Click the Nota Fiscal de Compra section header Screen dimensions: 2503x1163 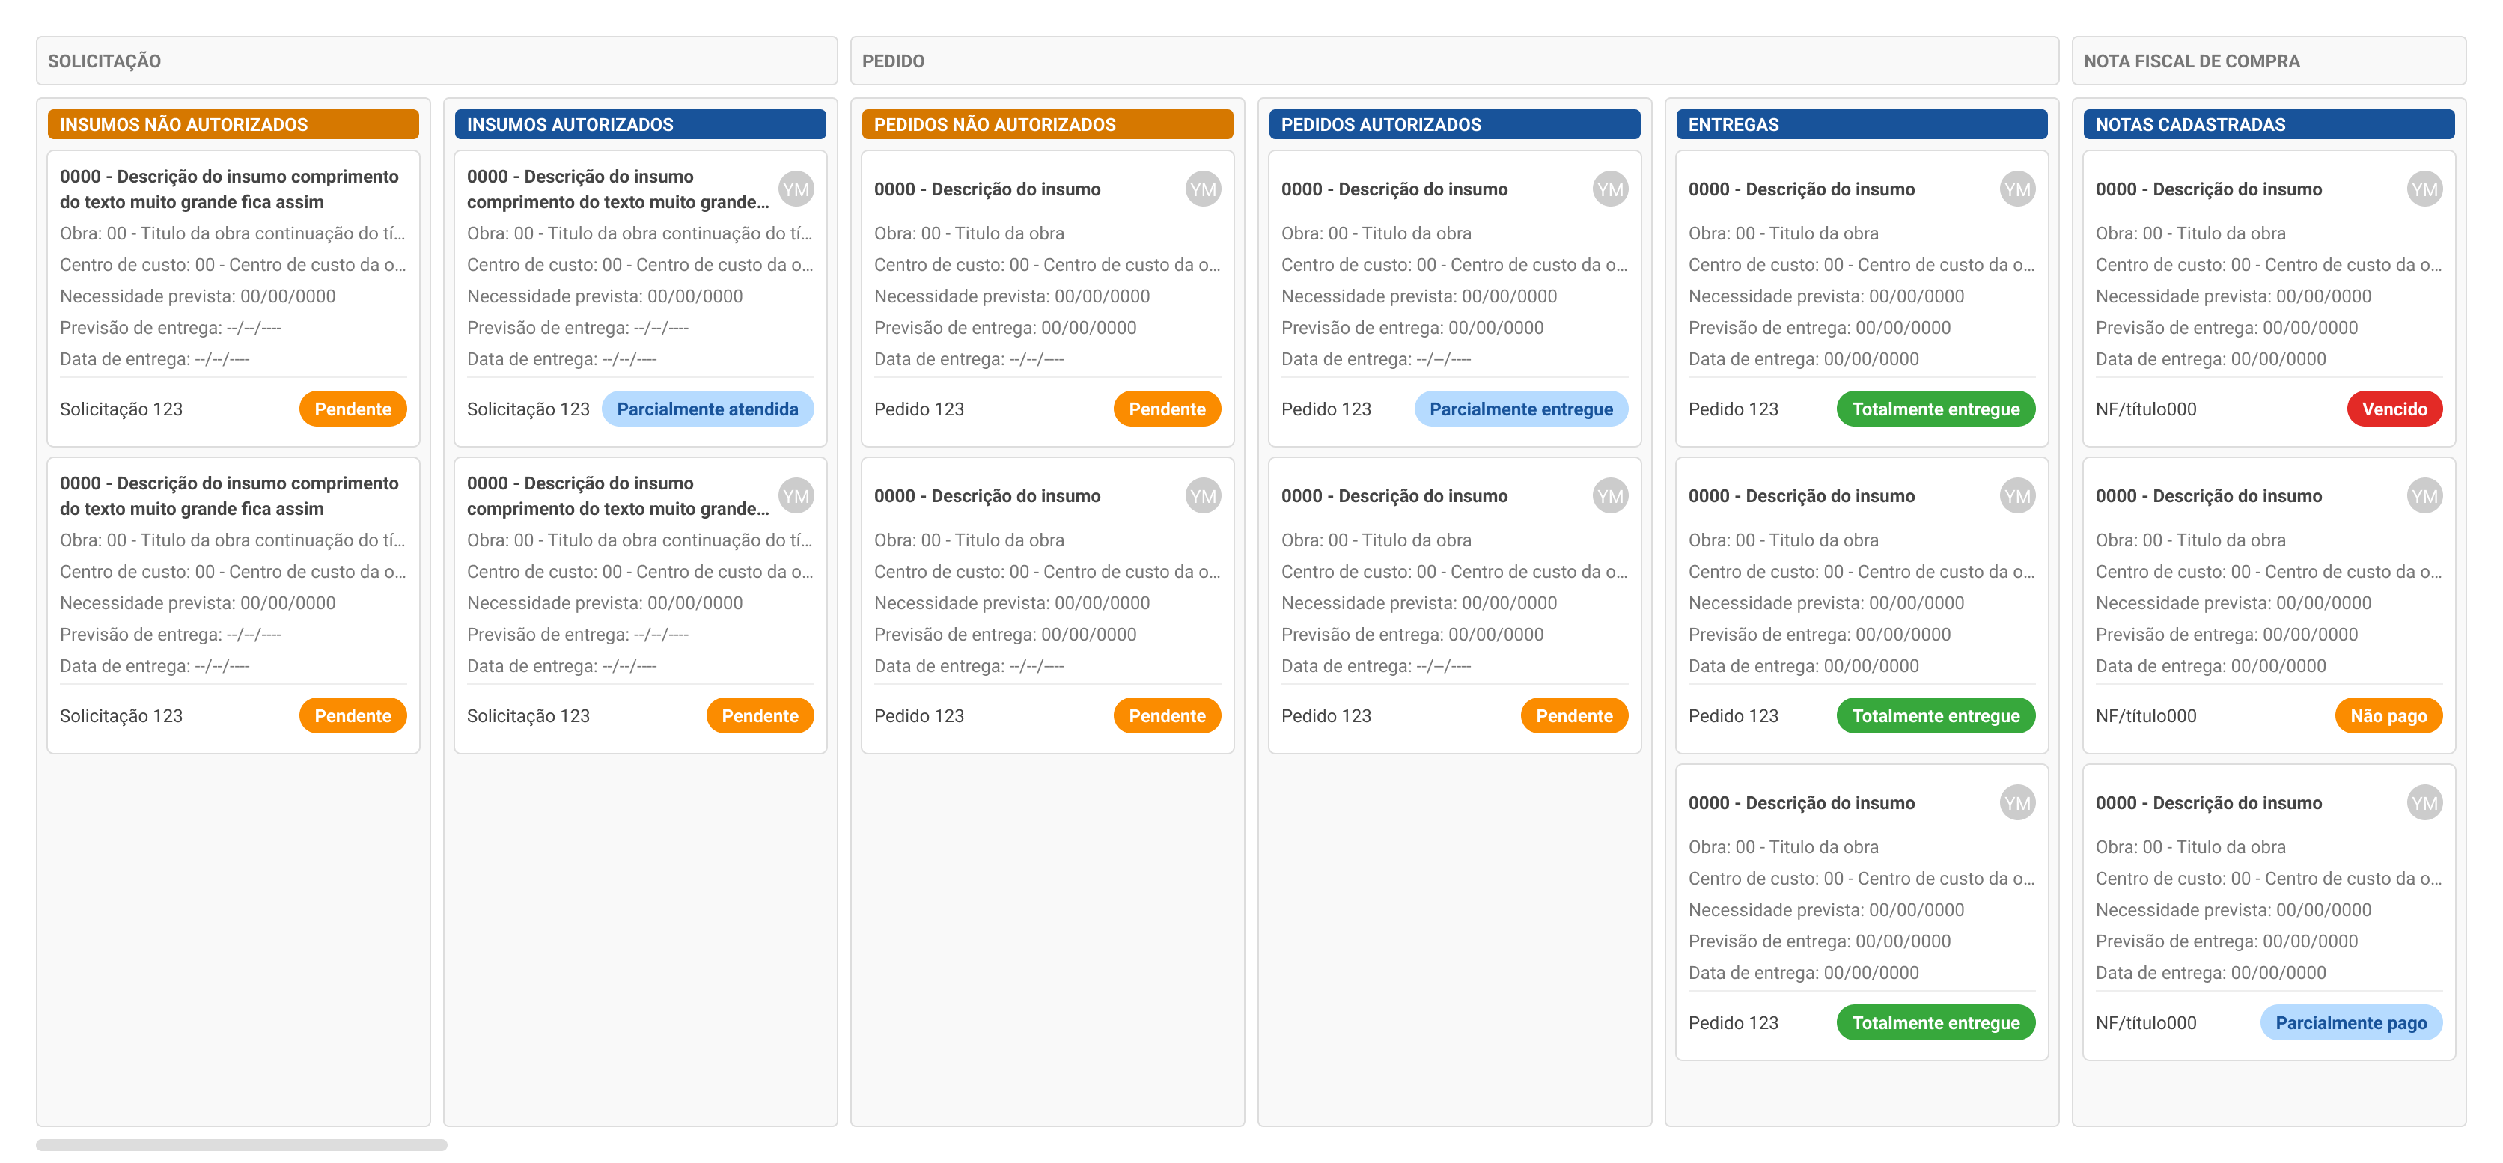[x=2268, y=61]
